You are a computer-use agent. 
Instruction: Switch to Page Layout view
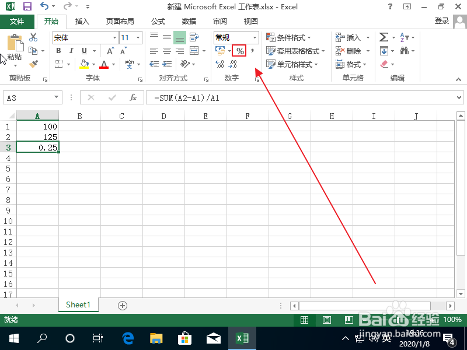[327, 320]
